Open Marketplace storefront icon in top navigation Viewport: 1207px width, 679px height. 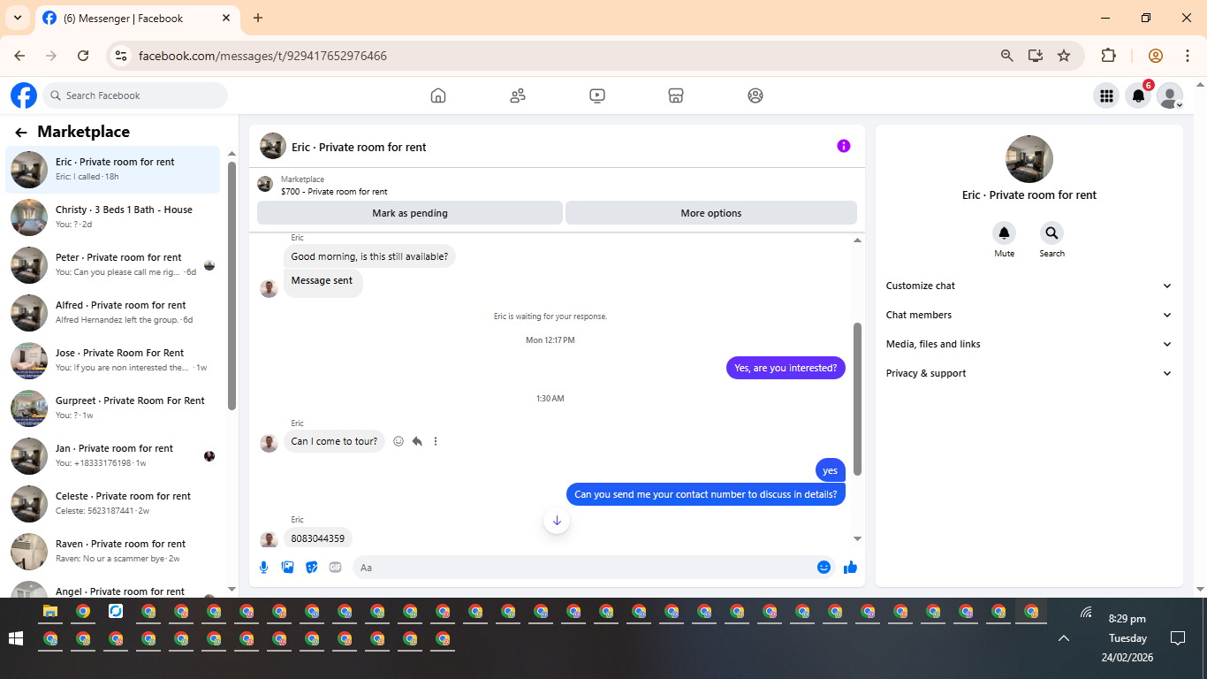(676, 95)
